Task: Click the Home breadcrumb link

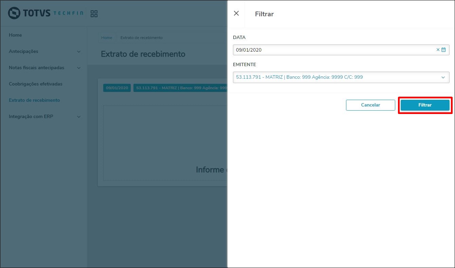Action: pyautogui.click(x=107, y=38)
